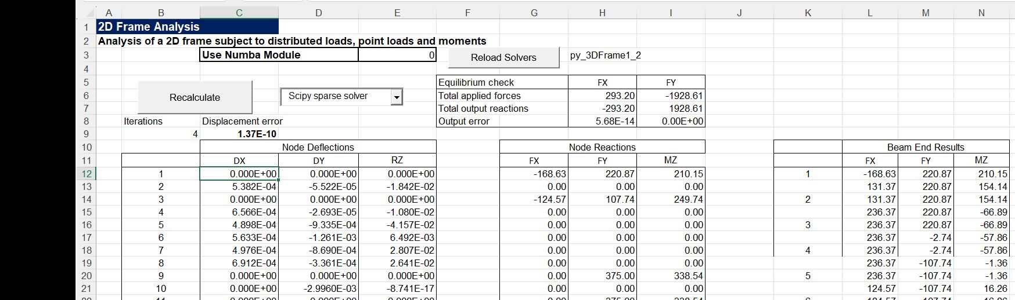Click the Recalculate button
Screen dimensions: 1015x300
195,97
